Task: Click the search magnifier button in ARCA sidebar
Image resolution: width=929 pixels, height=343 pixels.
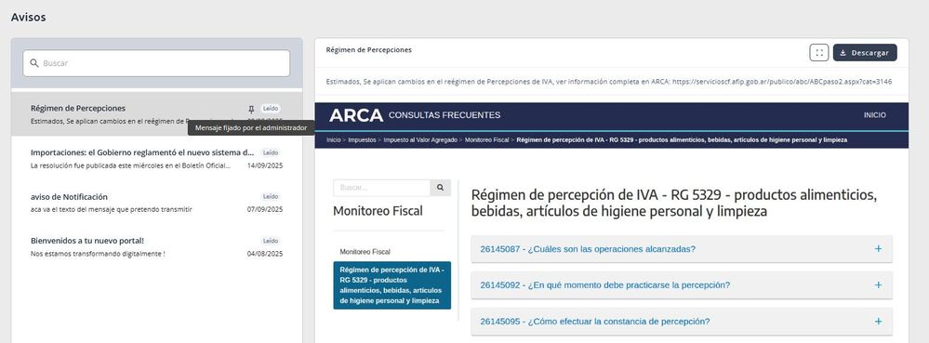Action: coord(440,188)
